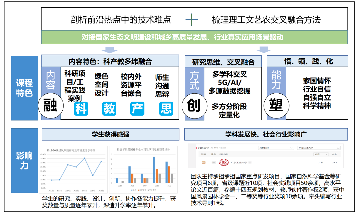Click the green banner about 生态文明建设
The height and width of the screenshot is (215, 360).
(194, 37)
